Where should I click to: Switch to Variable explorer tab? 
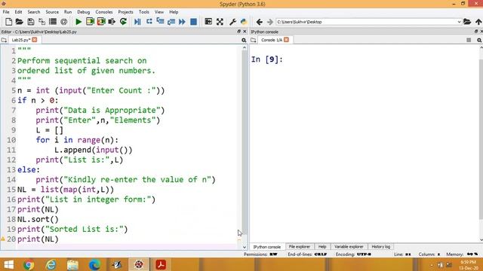349,247
